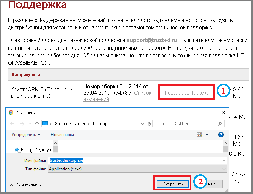Open the recent locations chevron in navigation
Screen dimensions: 253x194
30,124
